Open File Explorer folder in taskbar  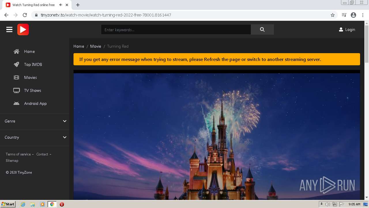(33, 204)
